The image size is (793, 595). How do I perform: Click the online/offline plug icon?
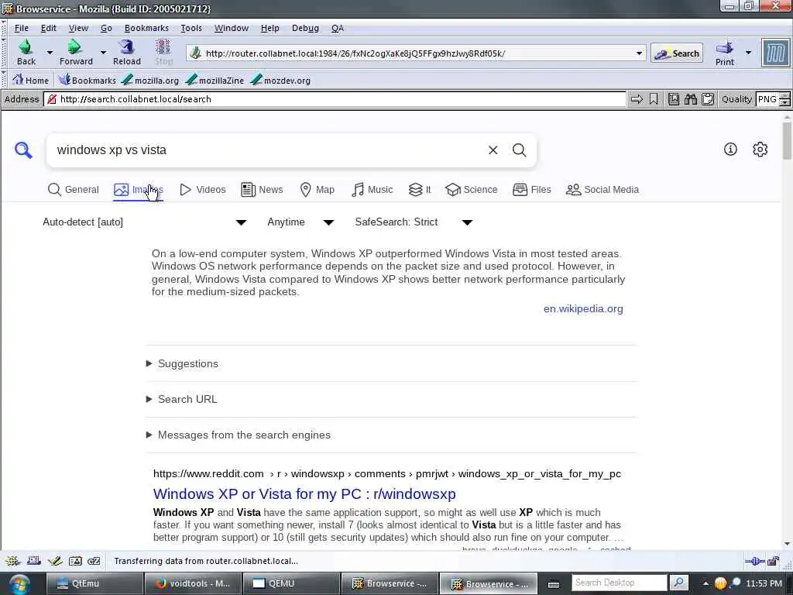click(754, 561)
